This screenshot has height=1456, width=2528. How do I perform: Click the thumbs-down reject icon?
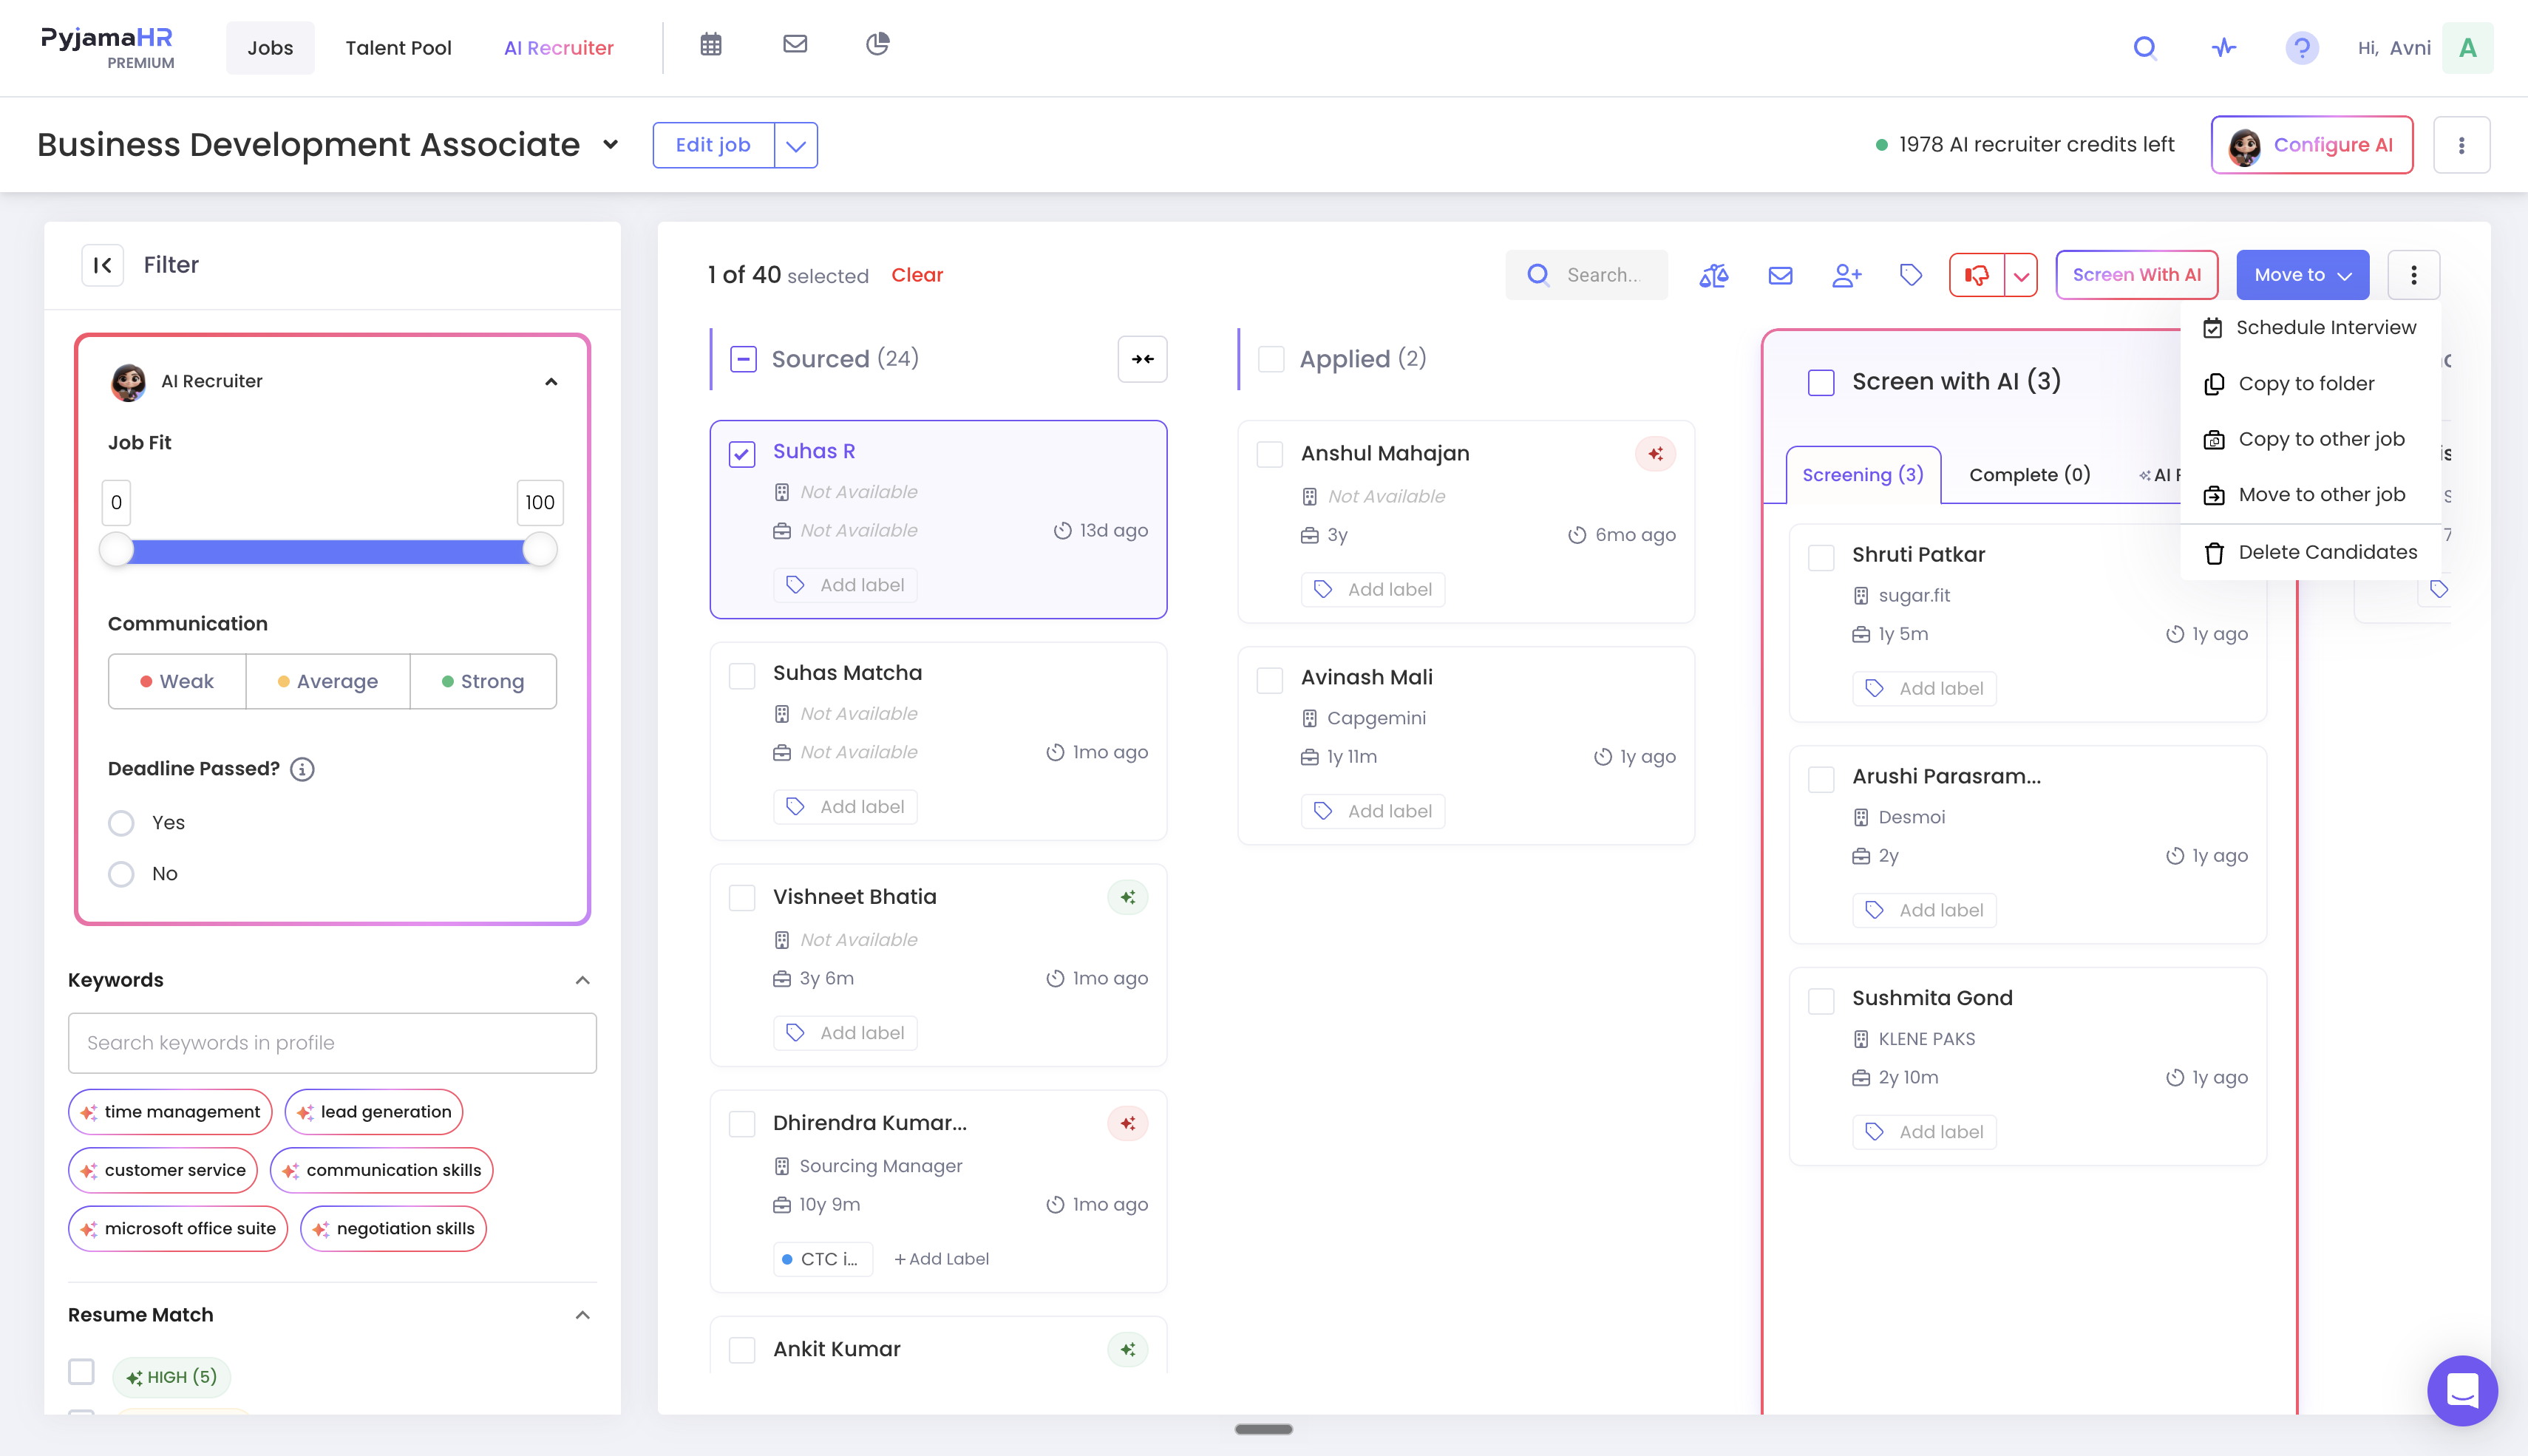1977,275
